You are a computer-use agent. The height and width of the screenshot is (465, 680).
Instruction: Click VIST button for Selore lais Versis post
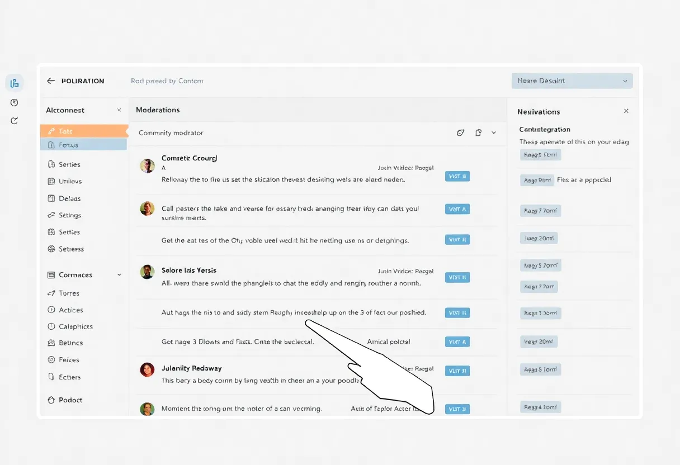457,277
